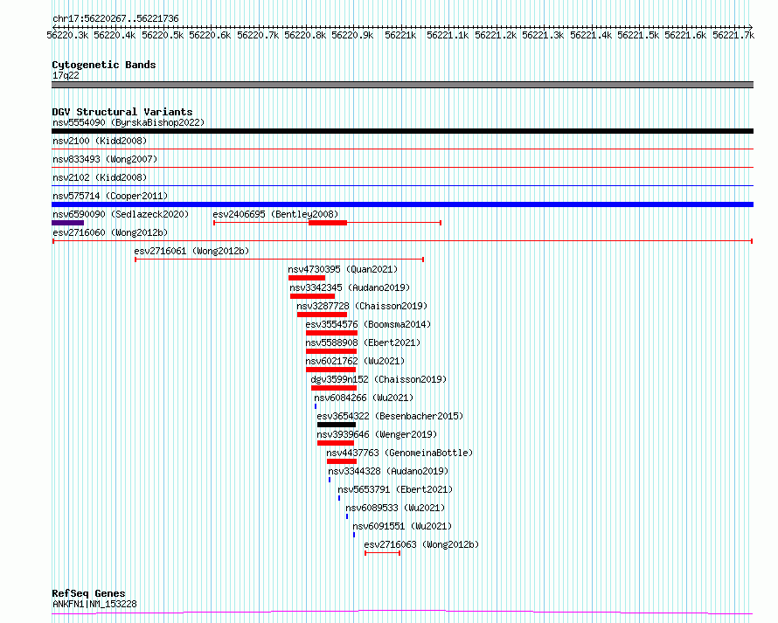
Task: Open the nsv3939646 (Wenger2019) label
Action: coord(377,434)
